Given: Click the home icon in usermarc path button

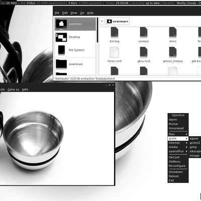Looking at the screenshot, I should [x=110, y=21].
